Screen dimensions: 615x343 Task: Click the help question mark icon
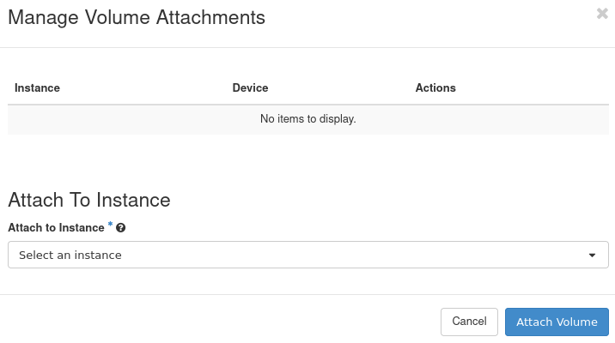click(x=121, y=228)
